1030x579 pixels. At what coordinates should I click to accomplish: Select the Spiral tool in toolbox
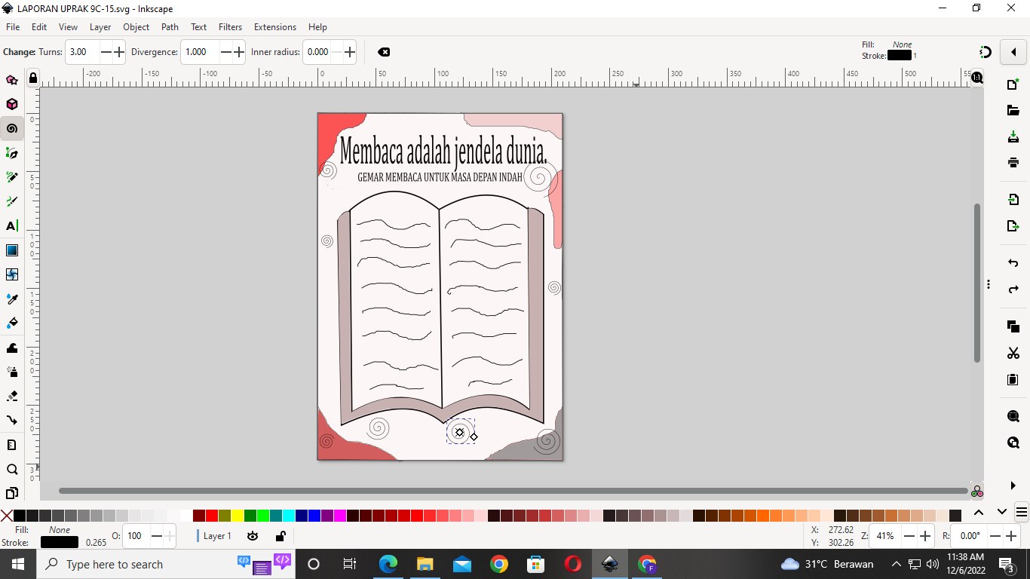click(11, 128)
